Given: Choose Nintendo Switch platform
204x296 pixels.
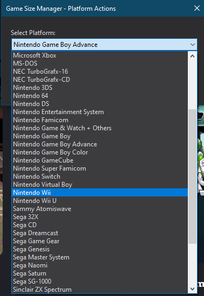Looking at the screenshot, I should coord(100,177).
